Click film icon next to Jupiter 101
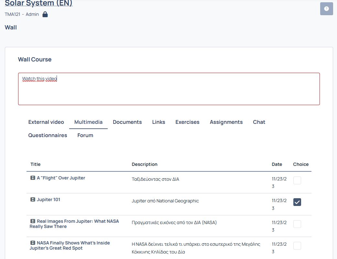The height and width of the screenshot is (259, 337). coord(33,200)
